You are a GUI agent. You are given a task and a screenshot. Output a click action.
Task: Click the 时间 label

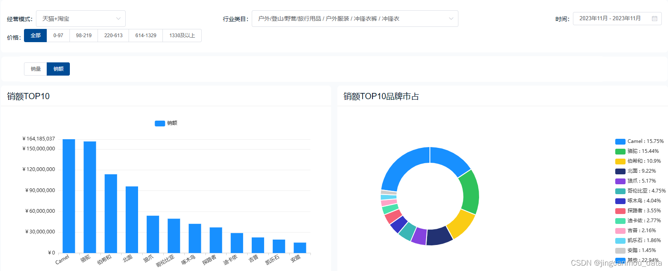click(563, 19)
